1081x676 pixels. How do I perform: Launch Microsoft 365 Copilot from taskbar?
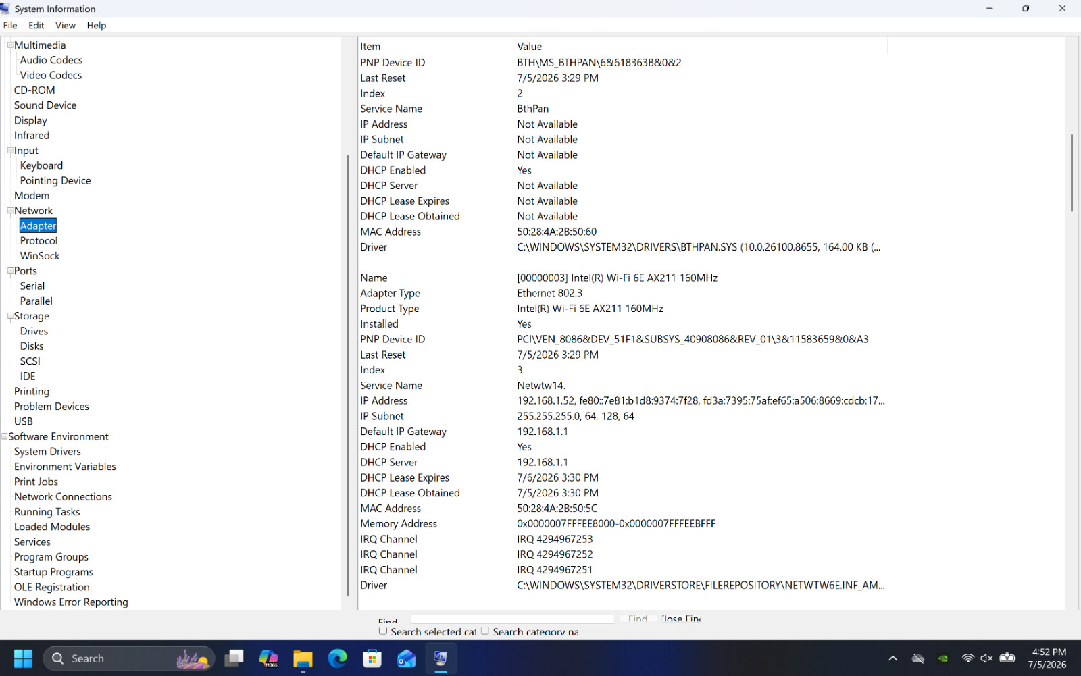pyautogui.click(x=269, y=658)
